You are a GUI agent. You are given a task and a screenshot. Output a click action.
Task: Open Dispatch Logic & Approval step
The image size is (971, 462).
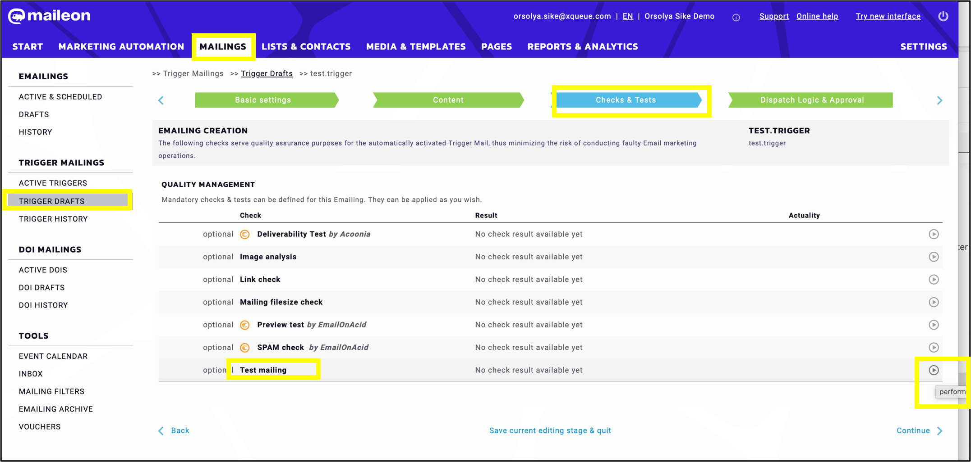811,100
